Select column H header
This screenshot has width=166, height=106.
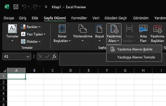[143, 70]
